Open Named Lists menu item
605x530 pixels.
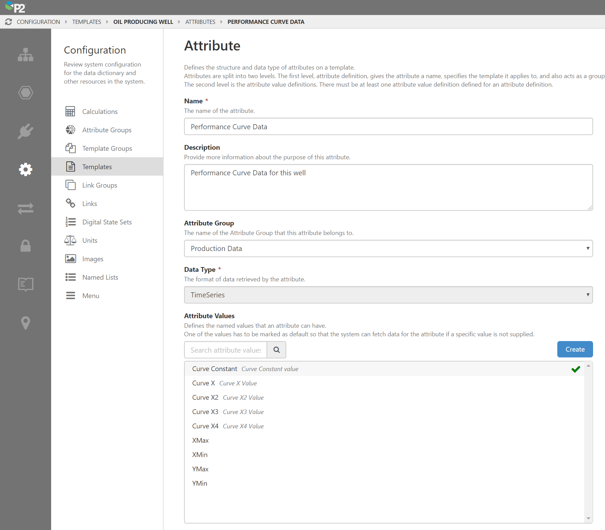point(100,277)
